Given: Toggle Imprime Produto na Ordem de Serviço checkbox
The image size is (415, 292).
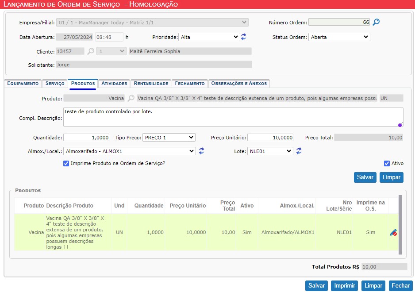Looking at the screenshot, I should [66, 163].
